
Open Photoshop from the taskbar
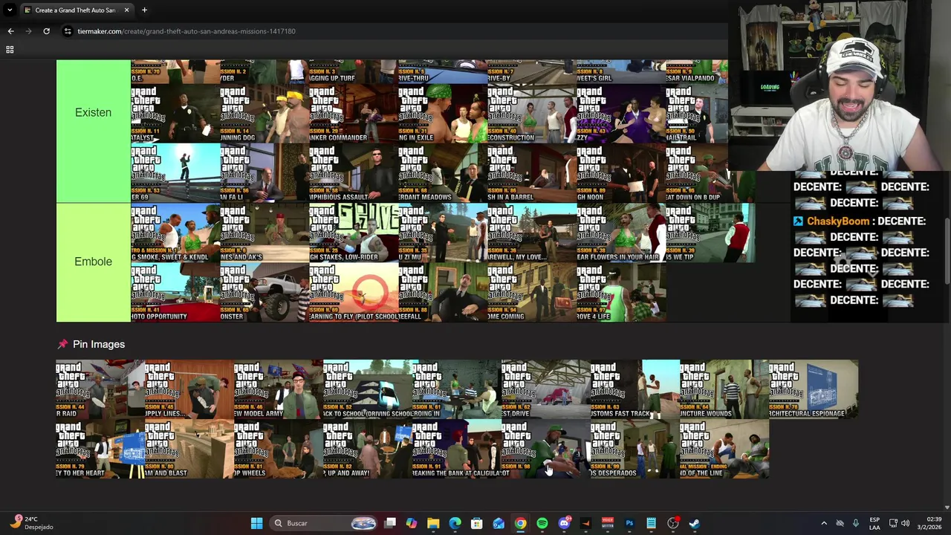(x=629, y=523)
